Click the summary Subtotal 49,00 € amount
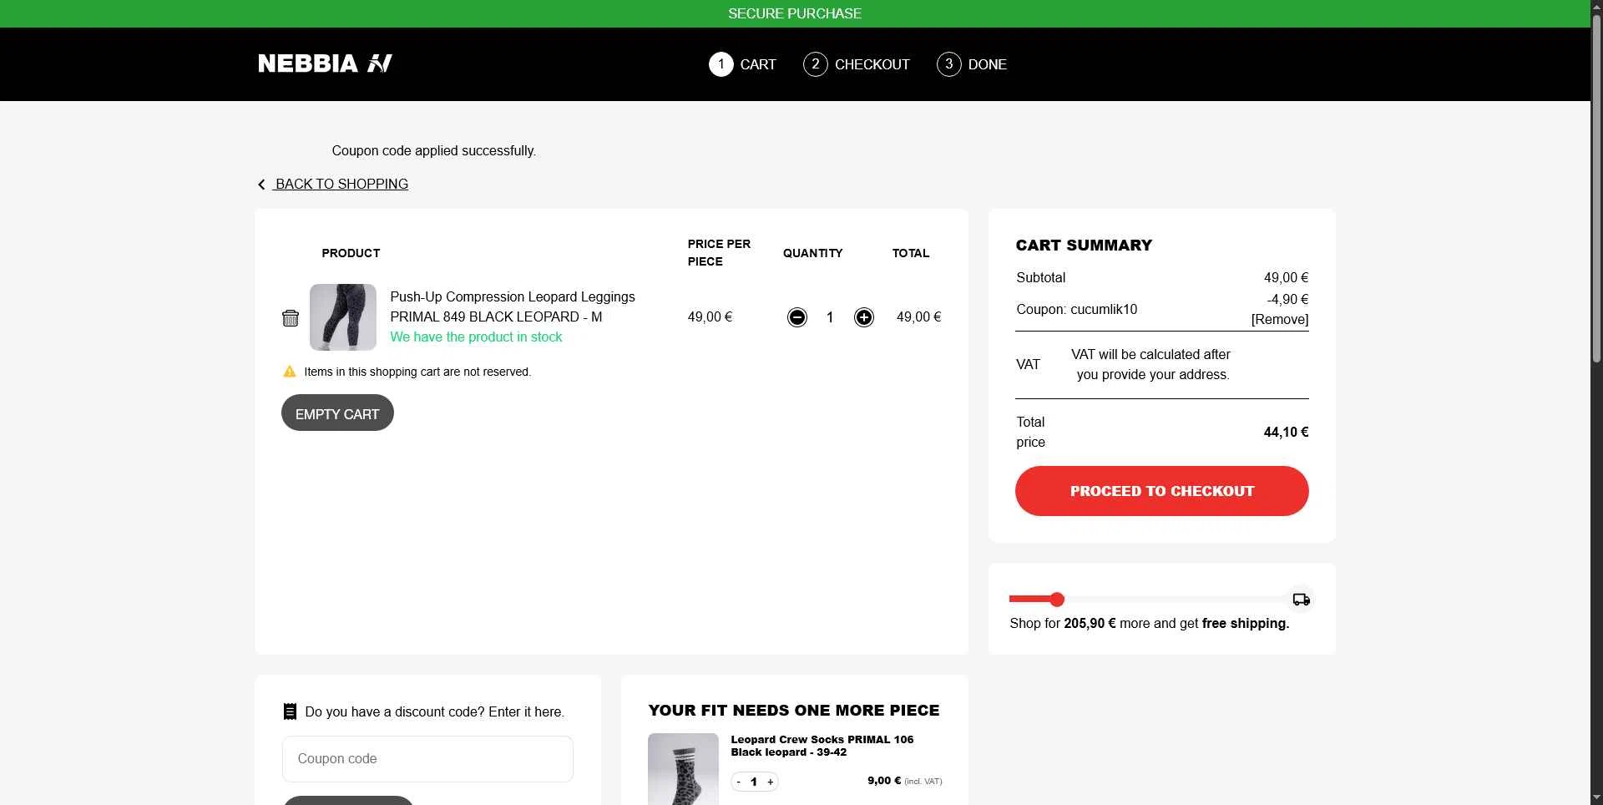Viewport: 1603px width, 805px height. pos(1286,277)
